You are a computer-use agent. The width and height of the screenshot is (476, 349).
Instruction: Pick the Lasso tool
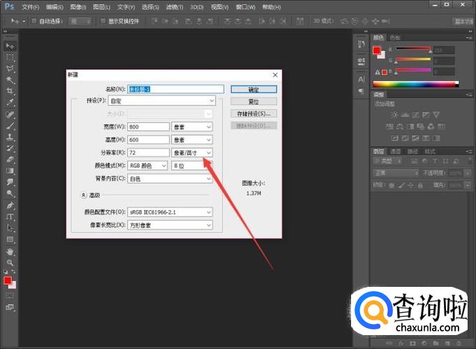click(x=10, y=68)
